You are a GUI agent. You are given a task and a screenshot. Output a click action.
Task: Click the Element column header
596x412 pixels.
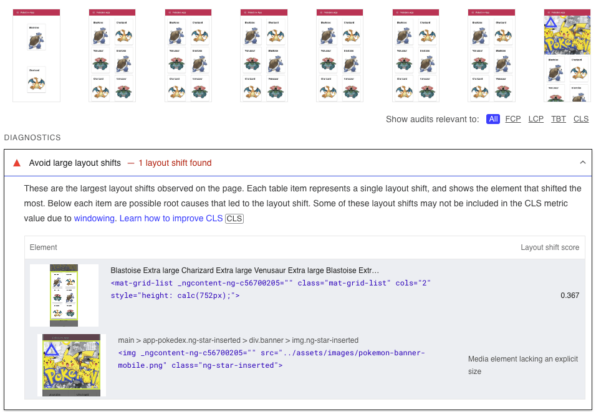44,247
